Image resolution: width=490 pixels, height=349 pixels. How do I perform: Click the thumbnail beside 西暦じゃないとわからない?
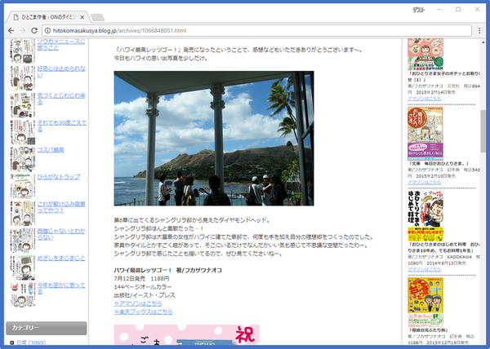point(23,241)
